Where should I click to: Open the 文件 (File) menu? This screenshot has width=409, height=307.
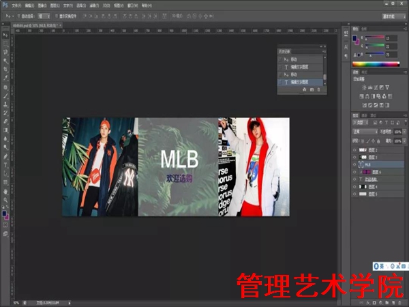(x=16, y=5)
